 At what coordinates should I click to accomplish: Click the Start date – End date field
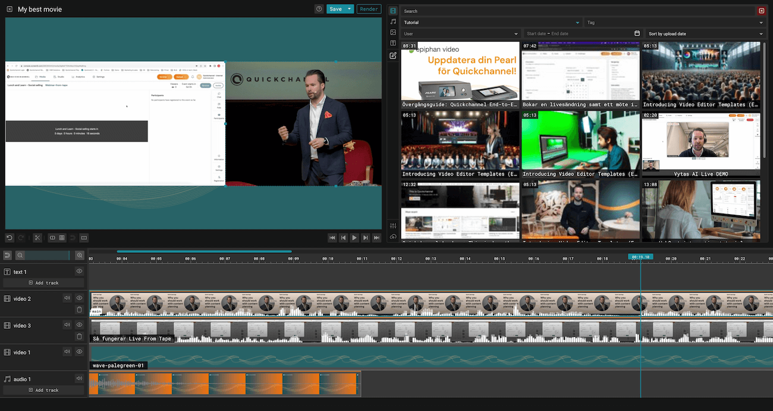583,34
